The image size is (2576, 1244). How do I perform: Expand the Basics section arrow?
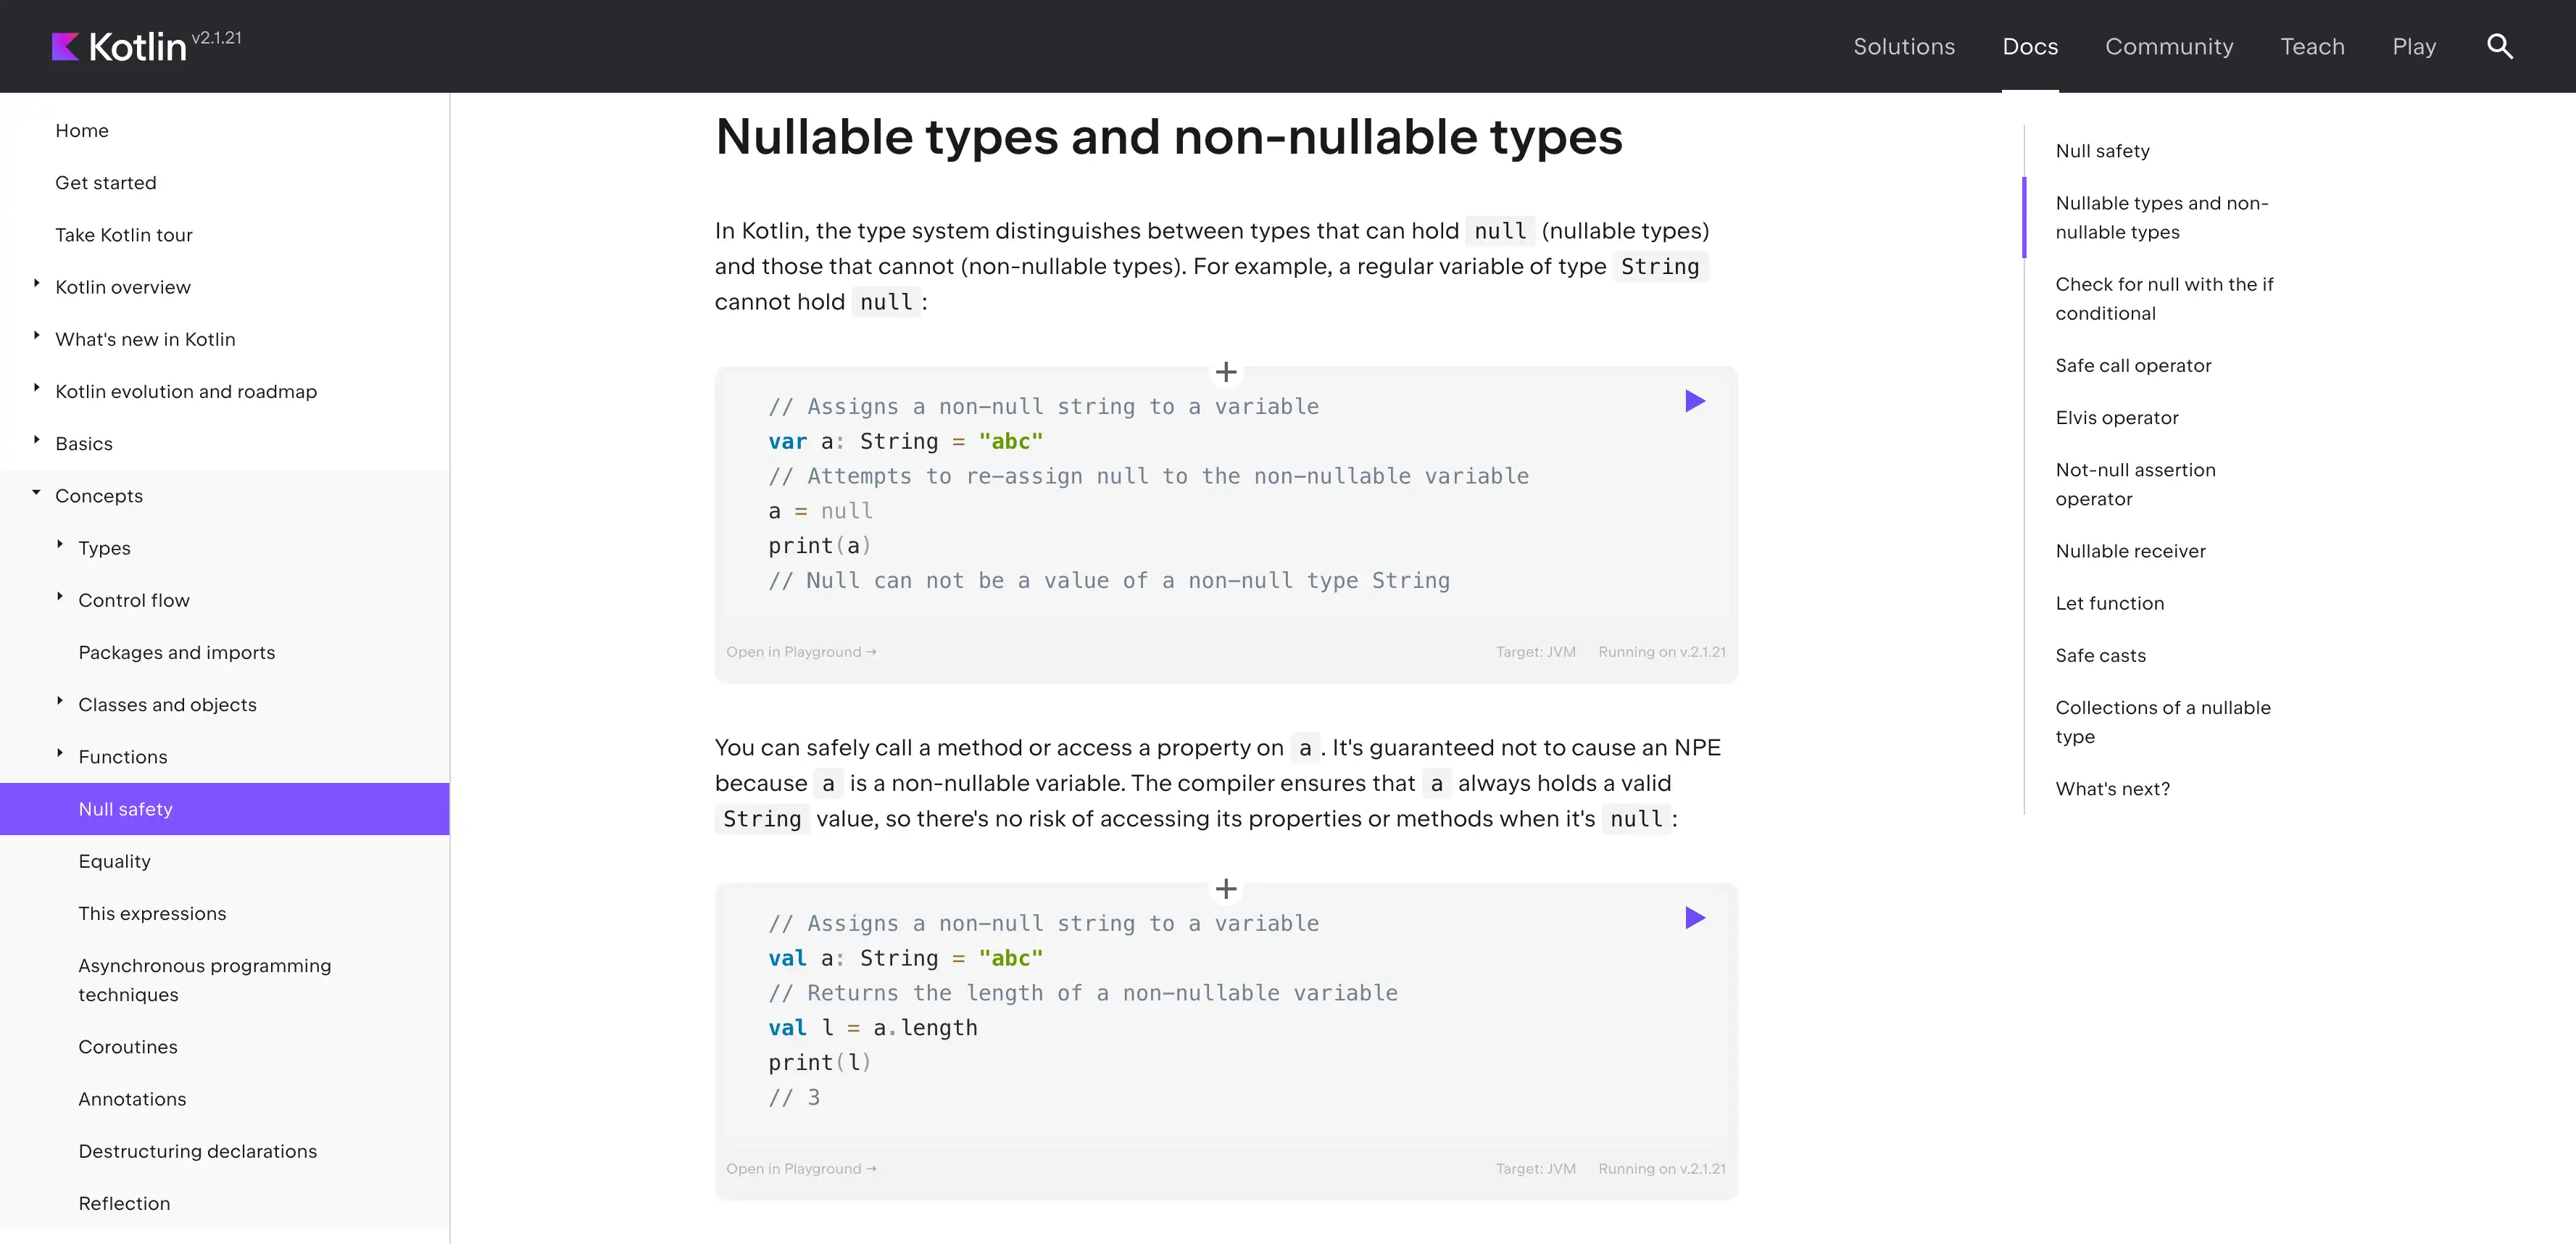click(x=37, y=440)
